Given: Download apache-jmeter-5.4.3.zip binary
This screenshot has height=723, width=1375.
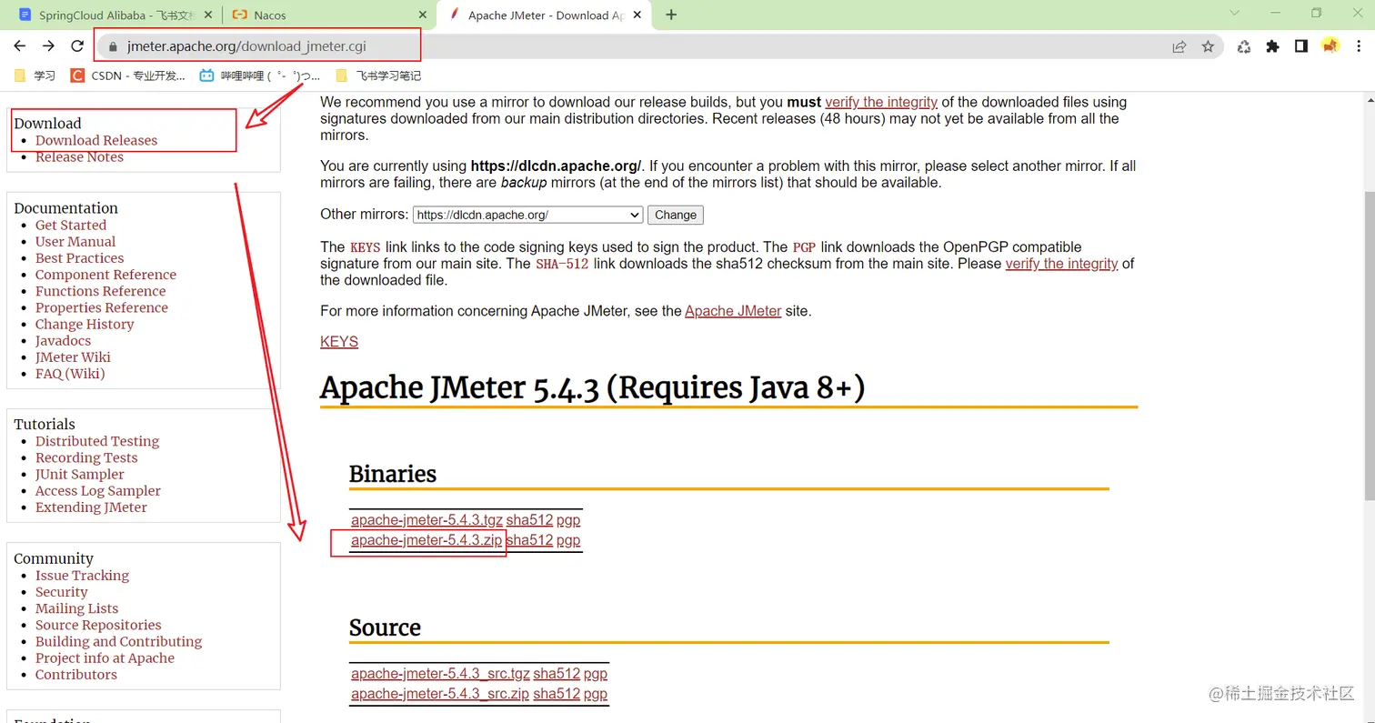Looking at the screenshot, I should tap(427, 540).
